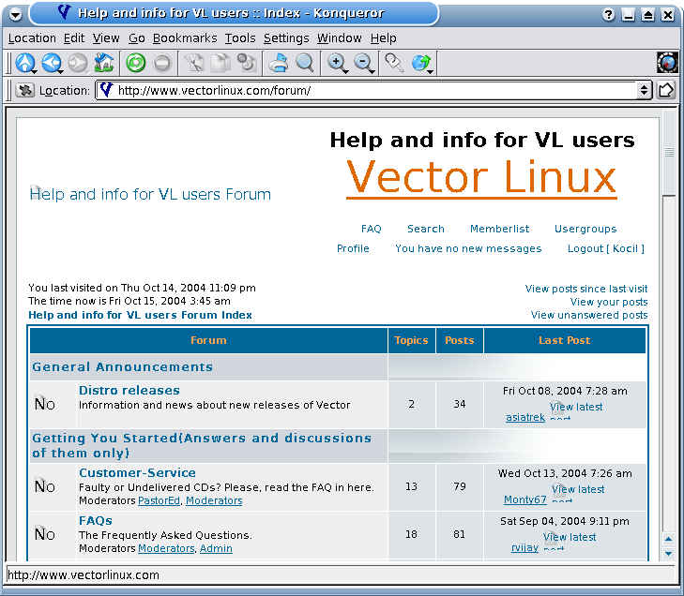Click the Memberlist link

(499, 229)
